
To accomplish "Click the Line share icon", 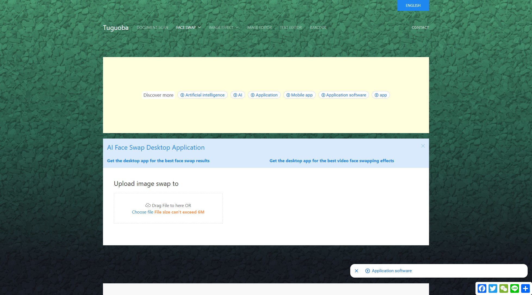I will pyautogui.click(x=515, y=288).
